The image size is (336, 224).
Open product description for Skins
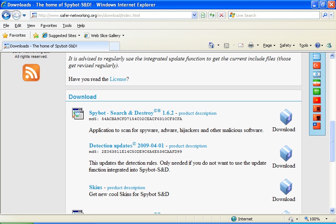click(126, 188)
